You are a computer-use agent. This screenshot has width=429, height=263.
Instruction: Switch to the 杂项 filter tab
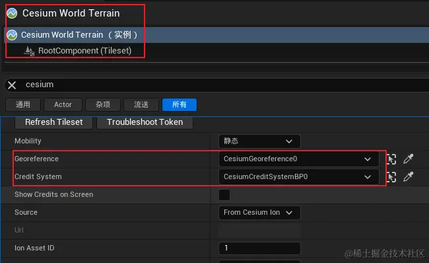point(103,104)
